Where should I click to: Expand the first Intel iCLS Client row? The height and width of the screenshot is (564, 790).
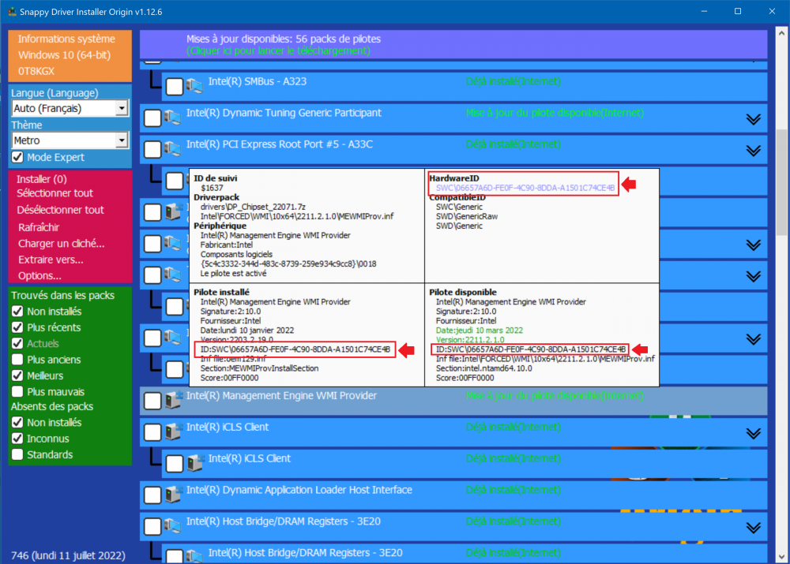coord(753,434)
